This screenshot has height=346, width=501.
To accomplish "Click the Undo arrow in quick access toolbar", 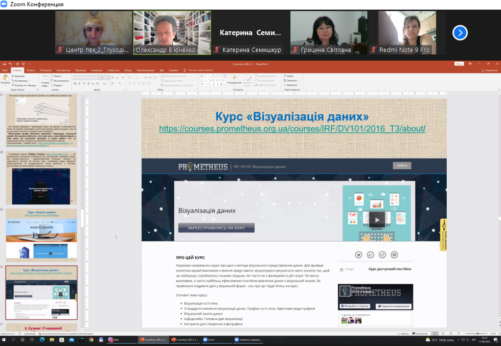I will point(10,64).
